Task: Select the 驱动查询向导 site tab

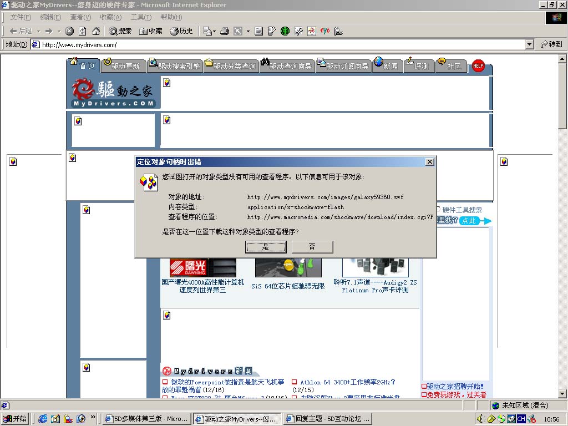Action: (x=287, y=66)
